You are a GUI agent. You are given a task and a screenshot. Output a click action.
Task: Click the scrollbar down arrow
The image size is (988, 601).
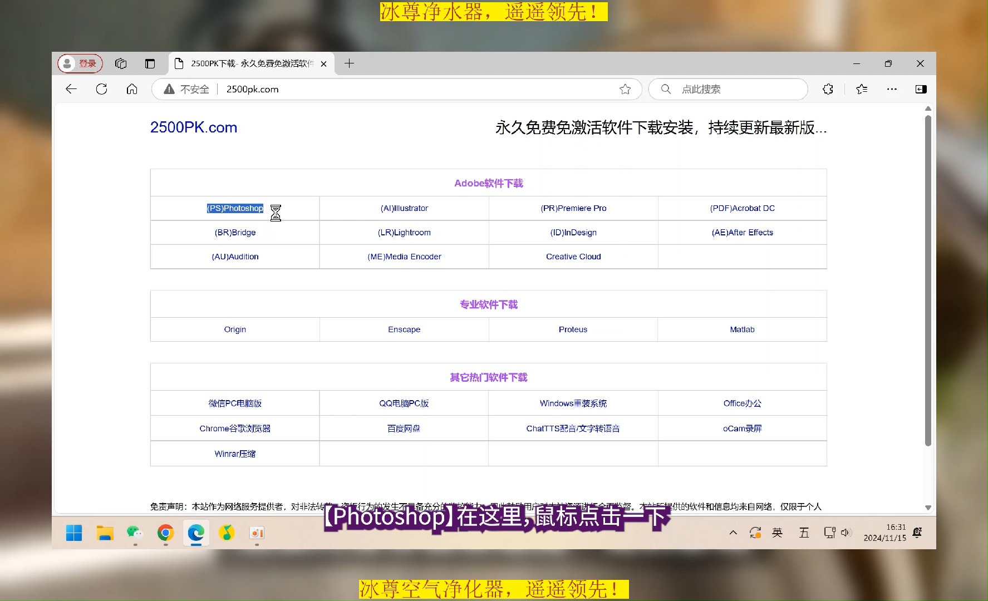pyautogui.click(x=928, y=508)
